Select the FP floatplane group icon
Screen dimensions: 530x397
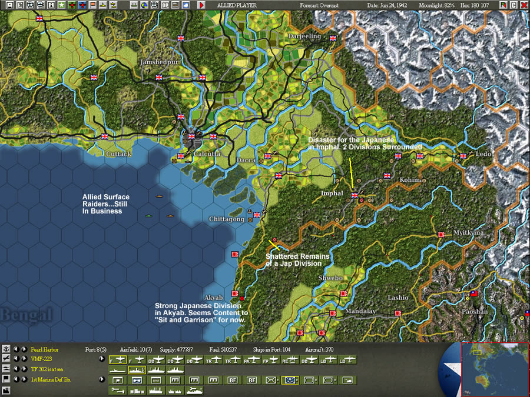271,360
